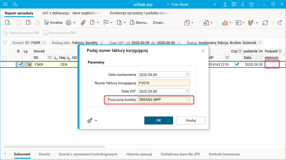The height and width of the screenshot is (160, 286).
Task: Open Dodatkowe dane dla JPK tab
Action: coord(180,154)
